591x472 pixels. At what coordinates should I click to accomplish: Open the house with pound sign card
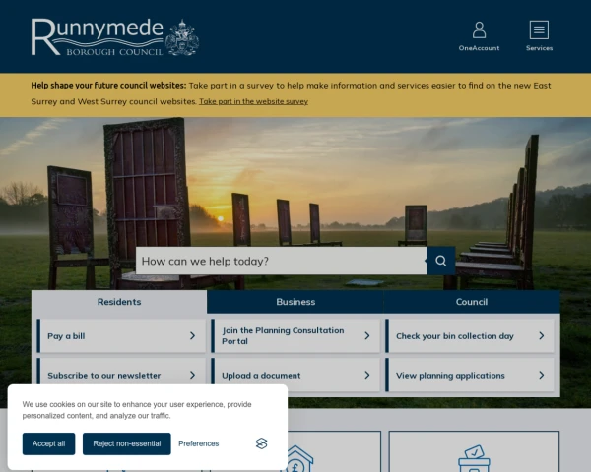(x=296, y=451)
